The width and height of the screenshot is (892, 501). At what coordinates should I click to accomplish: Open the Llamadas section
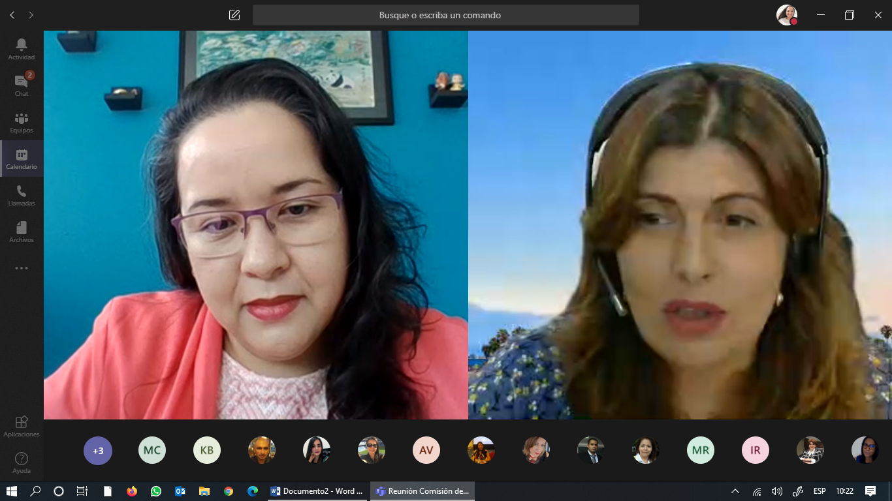22,195
